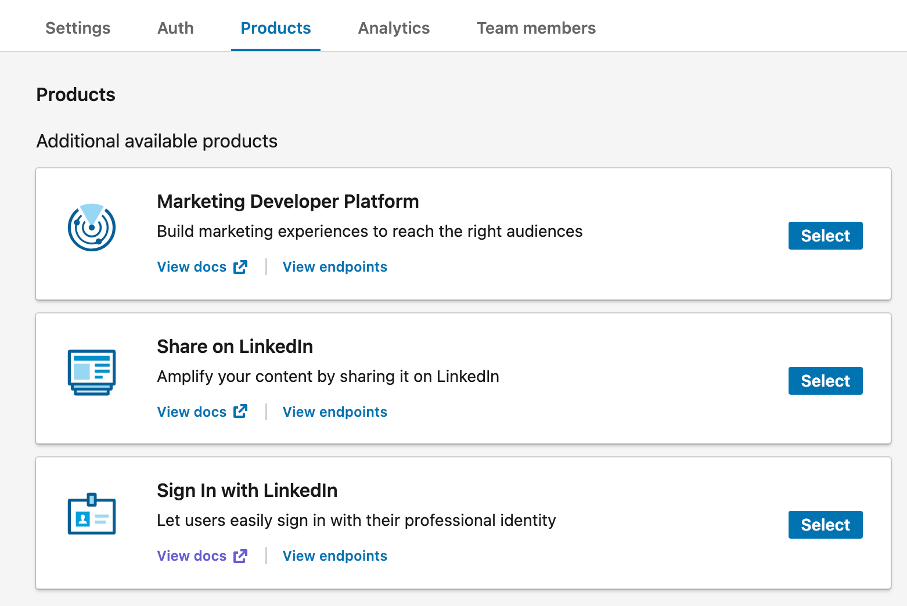Switch to the Auth tab
Screen dimensions: 907x606
click(x=175, y=28)
